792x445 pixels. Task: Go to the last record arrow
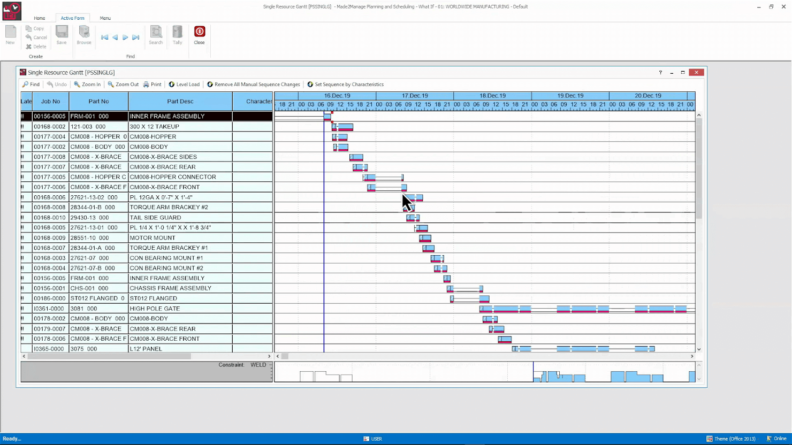(136, 37)
